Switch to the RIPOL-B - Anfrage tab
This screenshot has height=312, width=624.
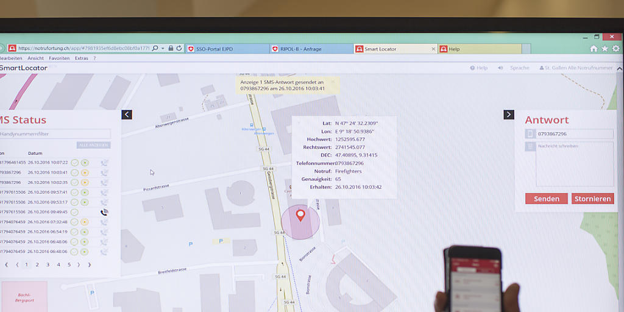(x=311, y=49)
